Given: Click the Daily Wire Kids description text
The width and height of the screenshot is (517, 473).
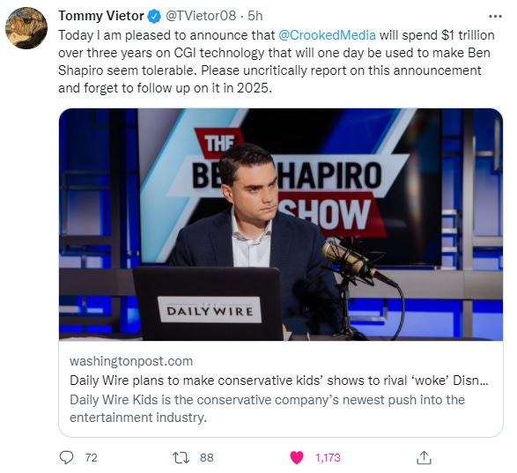Looking at the screenshot, I should (267, 409).
